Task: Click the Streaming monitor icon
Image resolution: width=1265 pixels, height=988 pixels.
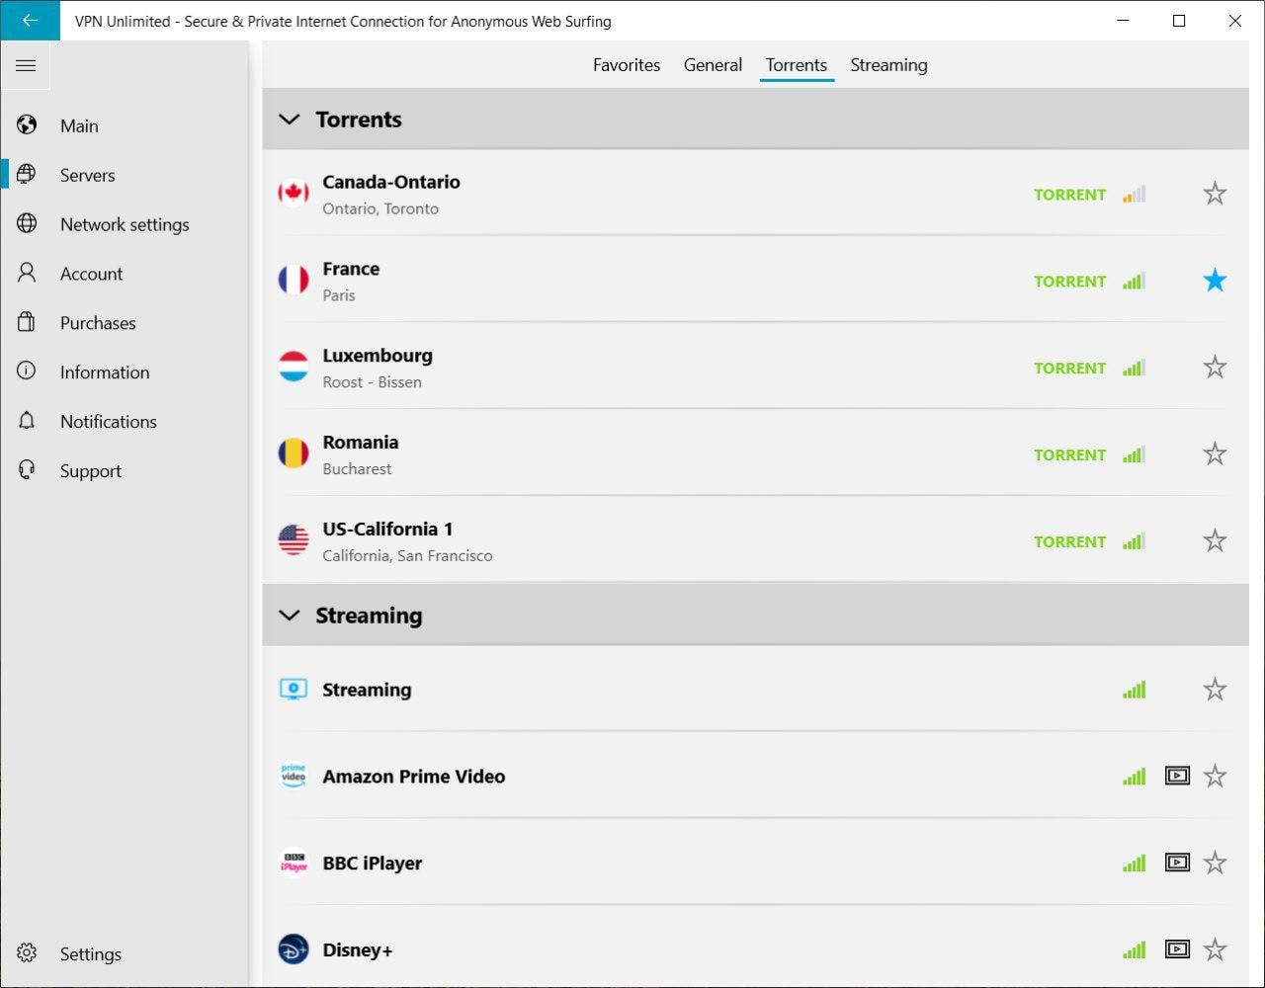Action: click(x=294, y=690)
